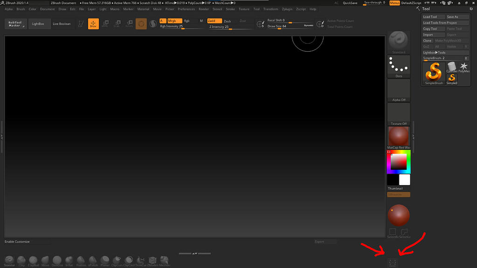Select the Move brush from the bottom tray
This screenshot has height=268, width=477.
pyautogui.click(x=45, y=261)
